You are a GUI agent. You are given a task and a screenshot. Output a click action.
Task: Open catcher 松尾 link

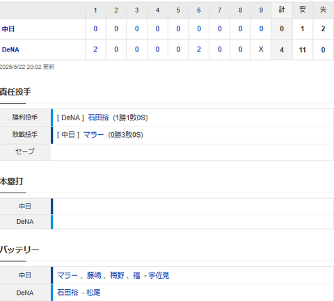[x=93, y=293]
